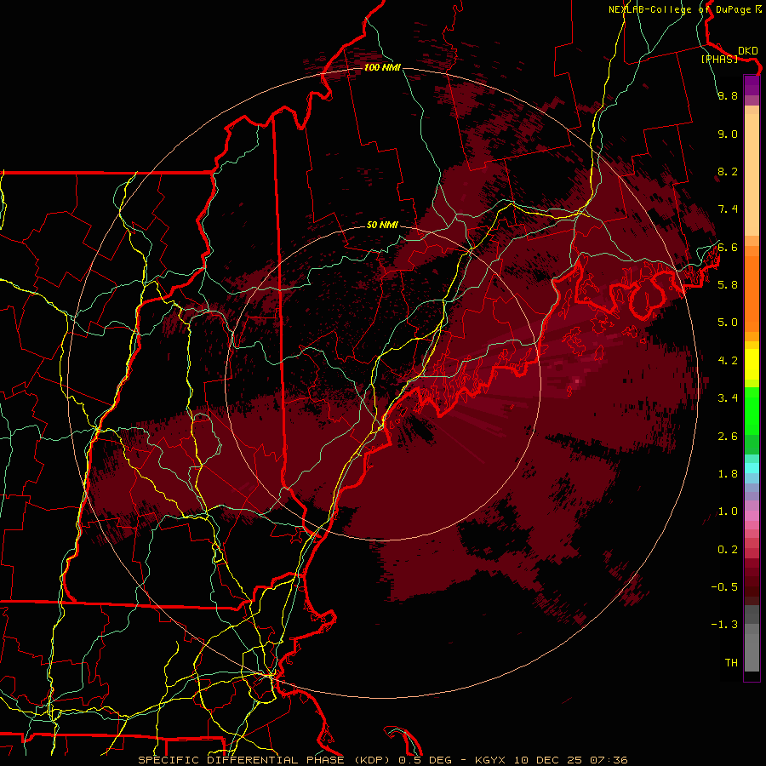Click the 07:36 timestamp
This screenshot has width=766, height=766.
[x=609, y=760]
